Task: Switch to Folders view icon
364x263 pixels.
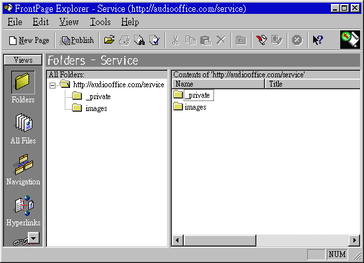Action: pos(23,87)
